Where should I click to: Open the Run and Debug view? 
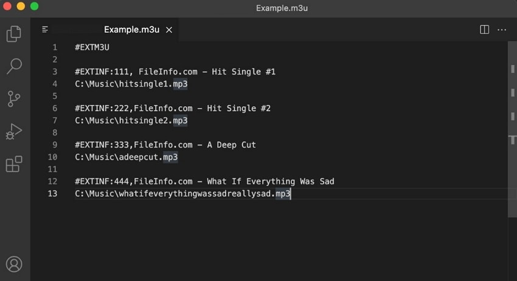click(x=13, y=132)
